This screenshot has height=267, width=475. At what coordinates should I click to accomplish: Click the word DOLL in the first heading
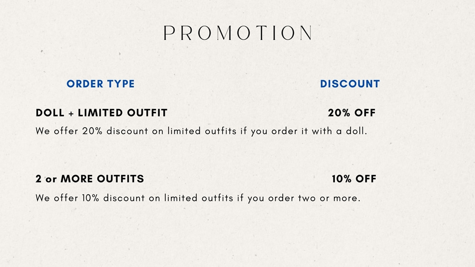[x=50, y=113]
